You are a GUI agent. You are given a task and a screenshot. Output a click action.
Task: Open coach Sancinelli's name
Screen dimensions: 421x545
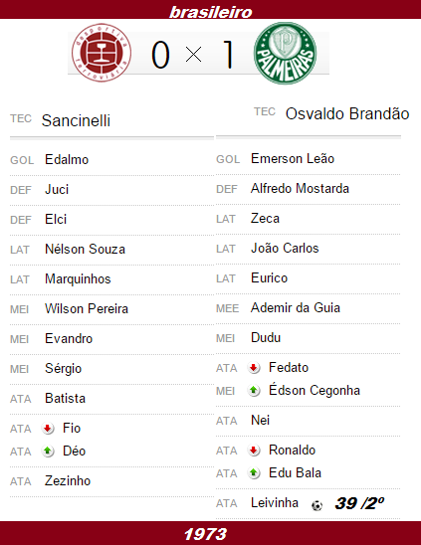[76, 120]
